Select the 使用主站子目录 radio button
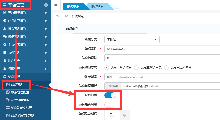 pos(136,67)
